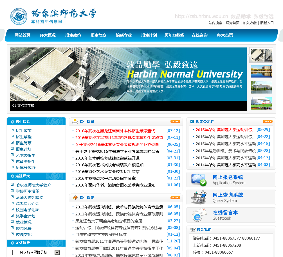Image resolution: width=283 pixels, height=257 pixels.
Task: Open 历年分数线 in the left sidebar
Action: point(25,168)
